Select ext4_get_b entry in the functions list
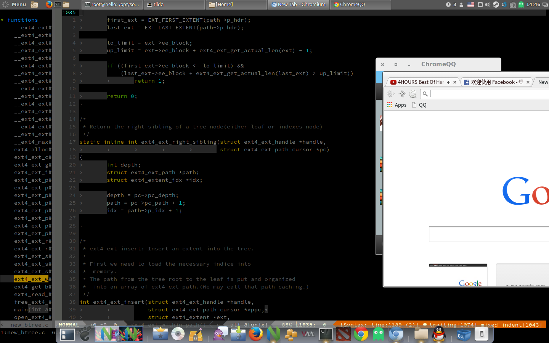Image resolution: width=549 pixels, height=343 pixels. tap(33, 287)
